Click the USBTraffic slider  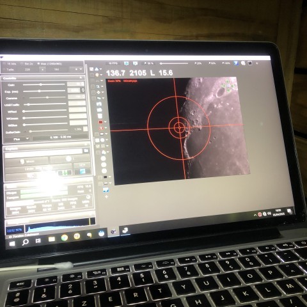[45, 104]
